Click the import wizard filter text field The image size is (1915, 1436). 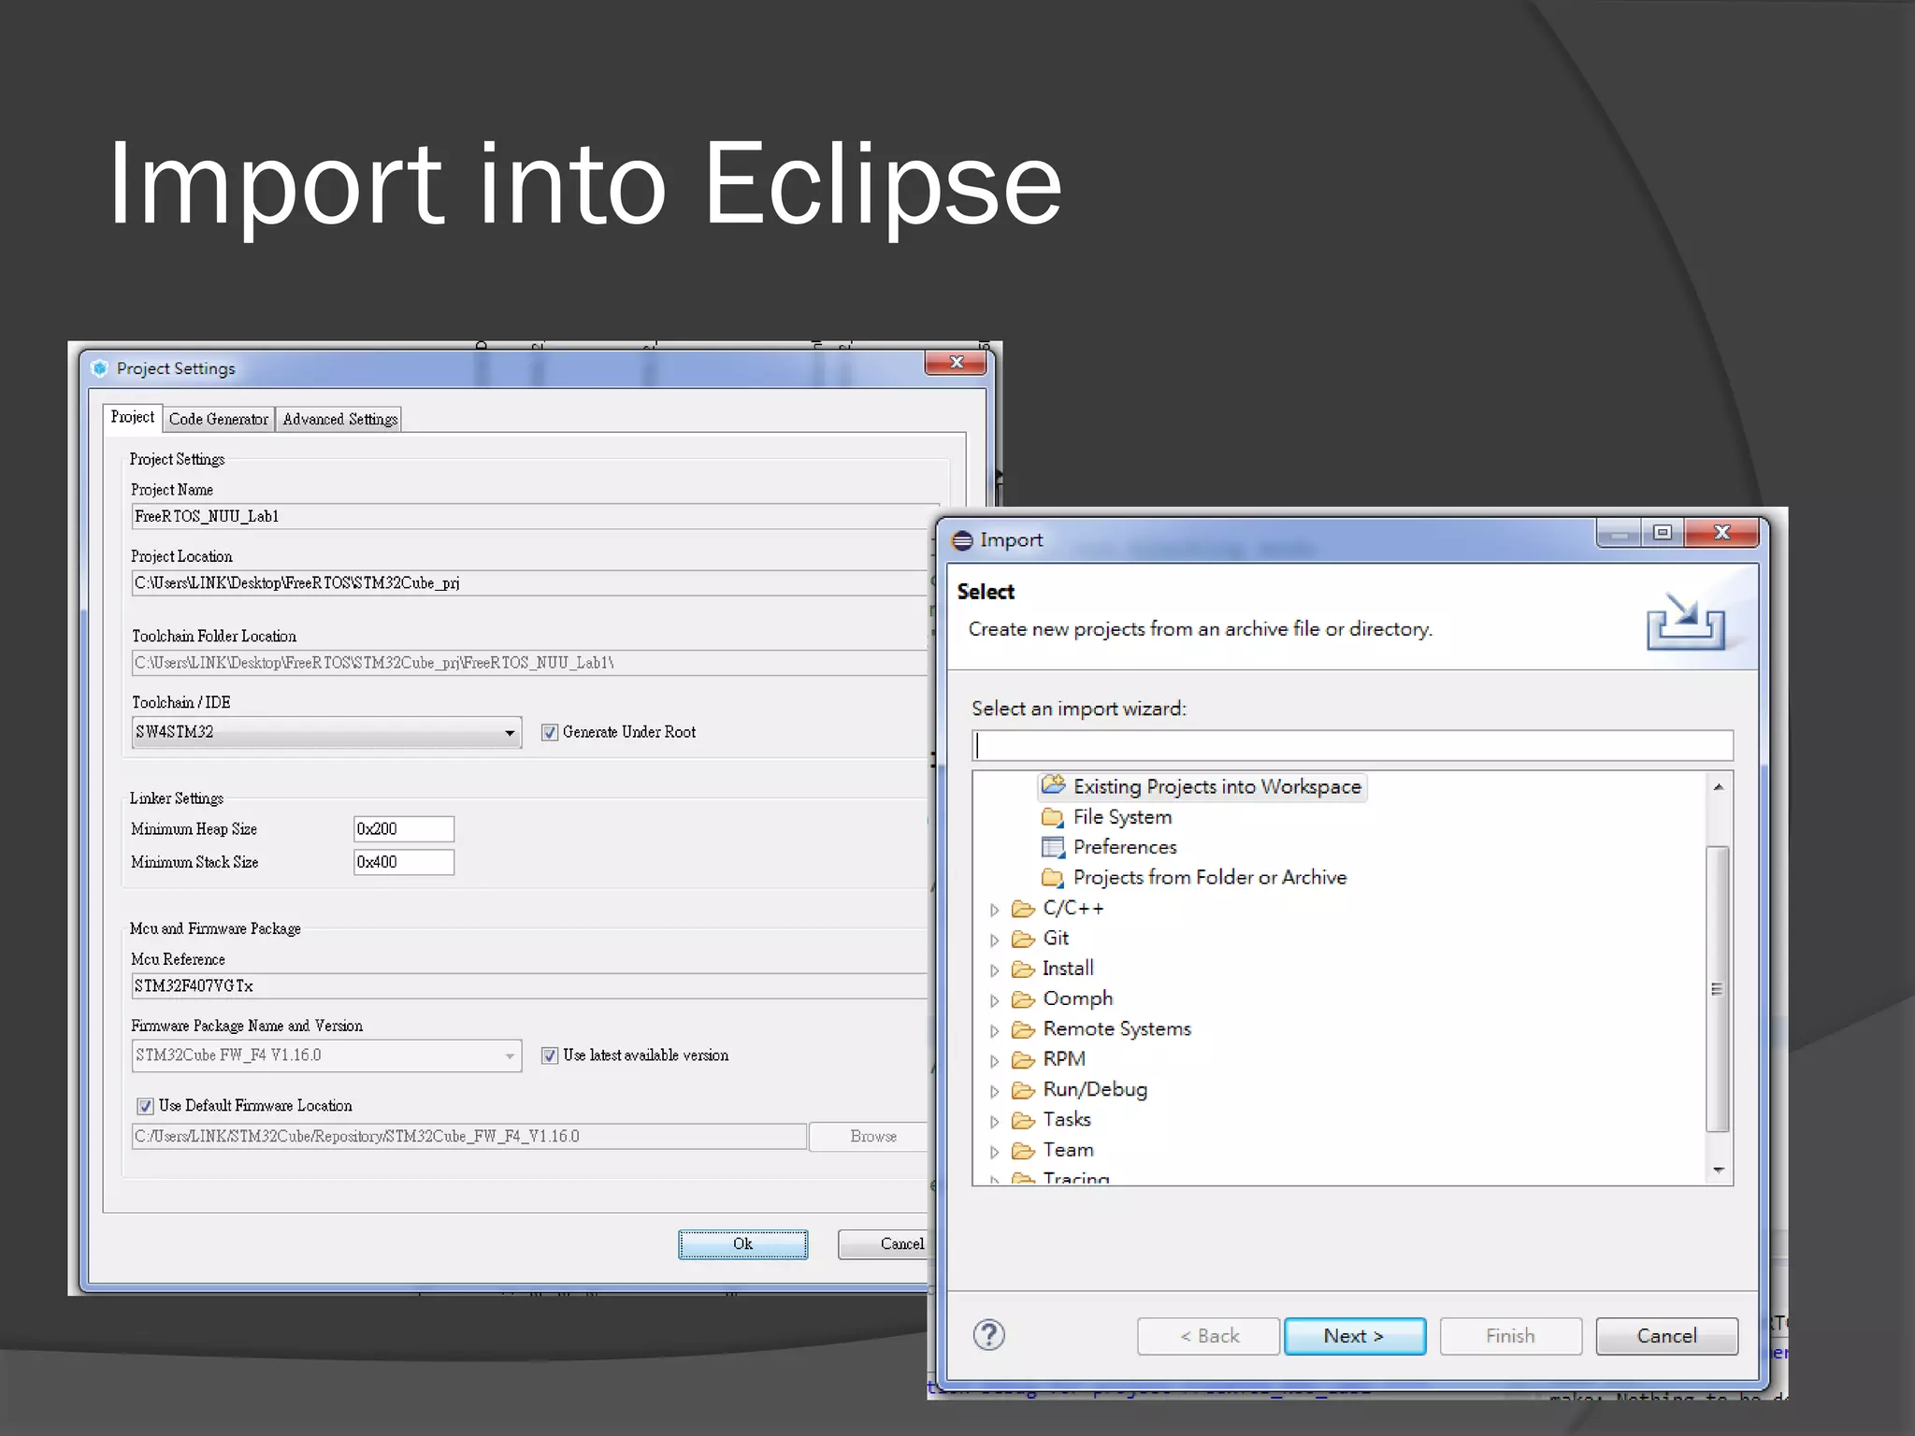click(1352, 745)
